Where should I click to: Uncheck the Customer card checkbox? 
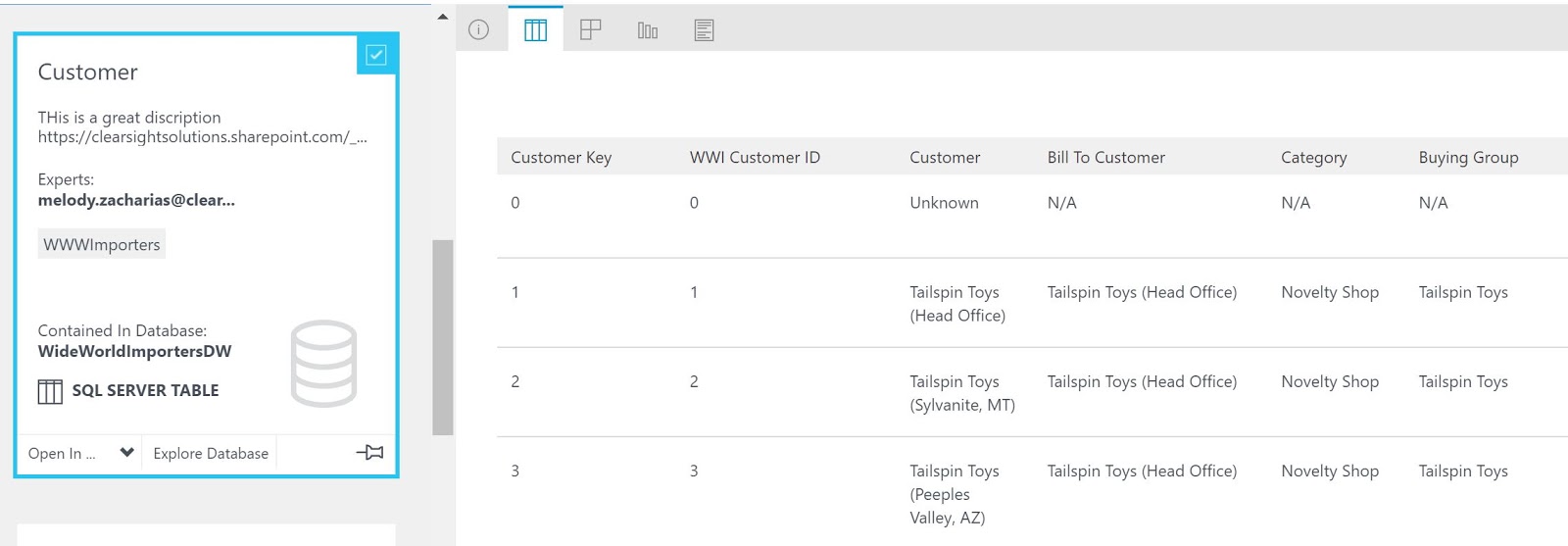pyautogui.click(x=376, y=55)
